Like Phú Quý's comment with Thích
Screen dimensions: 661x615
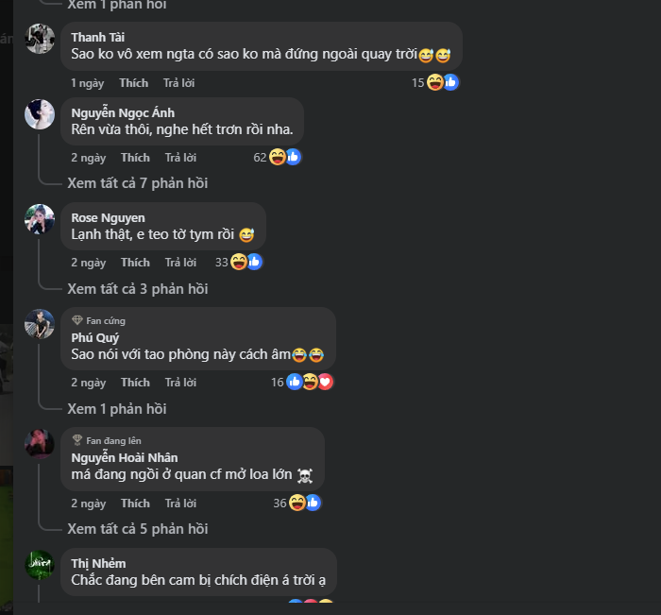(x=135, y=383)
